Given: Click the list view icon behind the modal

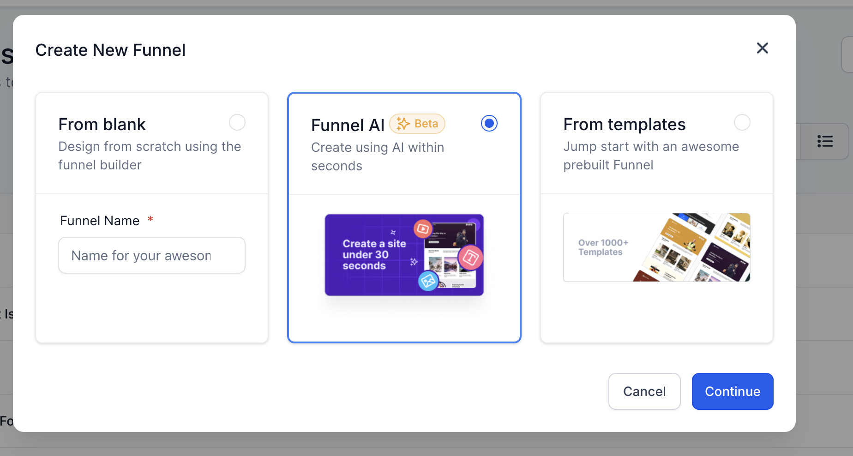Looking at the screenshot, I should (x=826, y=141).
